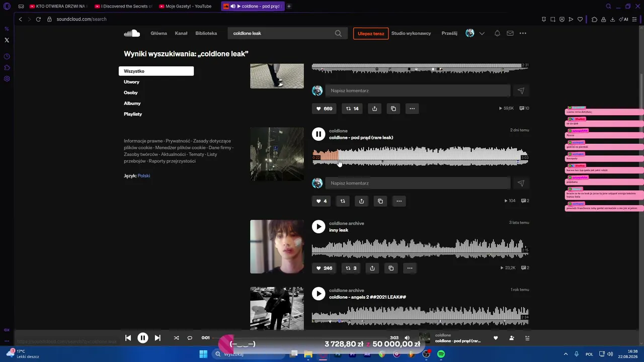The width and height of the screenshot is (644, 362).
Task: Copy link for 'pod prąd (rare leak)'
Action: point(380,201)
